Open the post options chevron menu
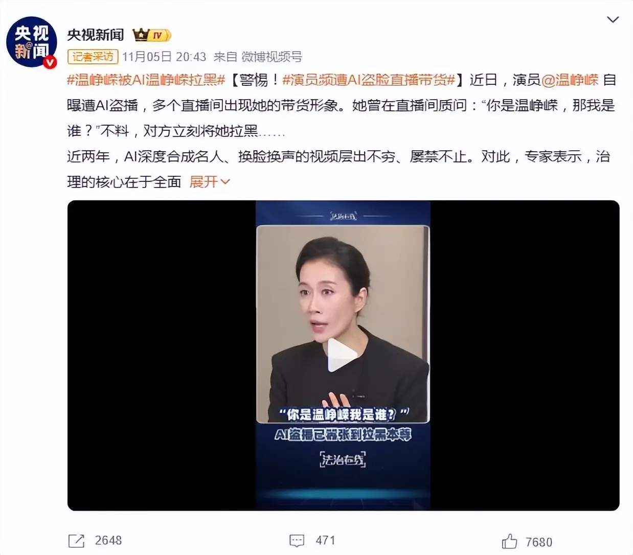Viewport: 633px width, 555px height. pos(612,19)
